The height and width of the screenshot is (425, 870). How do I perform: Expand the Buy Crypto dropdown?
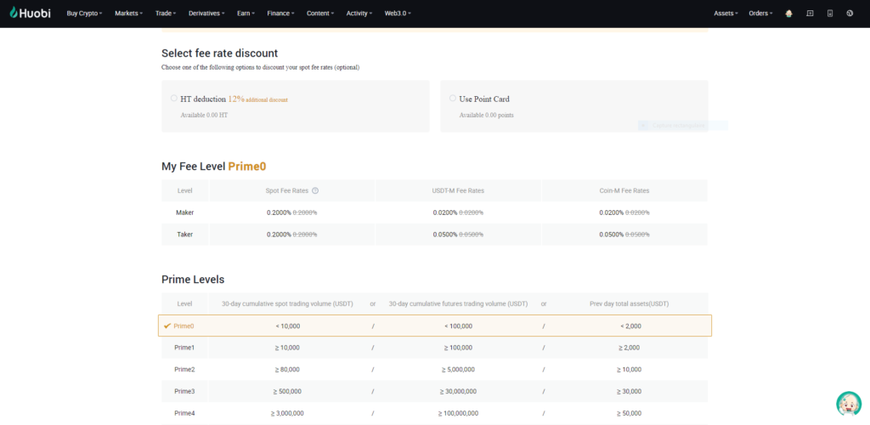coord(84,14)
